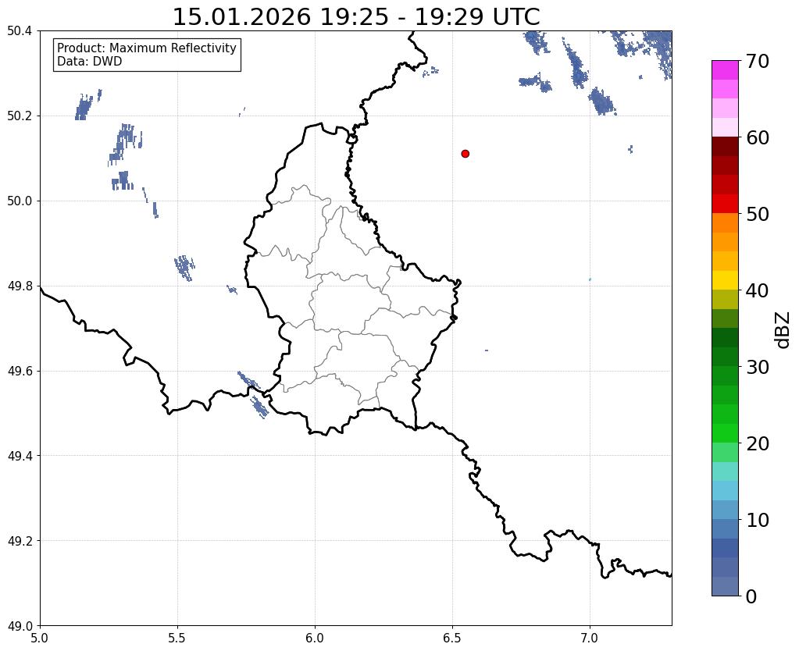Pick the dark maroon segment just below 60

[725, 147]
